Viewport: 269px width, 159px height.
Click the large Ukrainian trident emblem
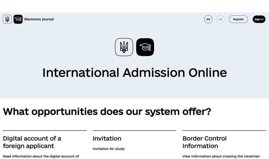click(124, 47)
